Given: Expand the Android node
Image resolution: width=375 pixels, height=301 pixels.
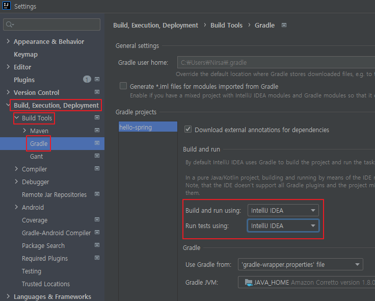Looking at the screenshot, I should 16,207.
